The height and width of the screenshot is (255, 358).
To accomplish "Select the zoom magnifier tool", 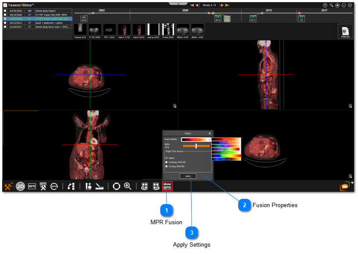I will pyautogui.click(x=128, y=186).
